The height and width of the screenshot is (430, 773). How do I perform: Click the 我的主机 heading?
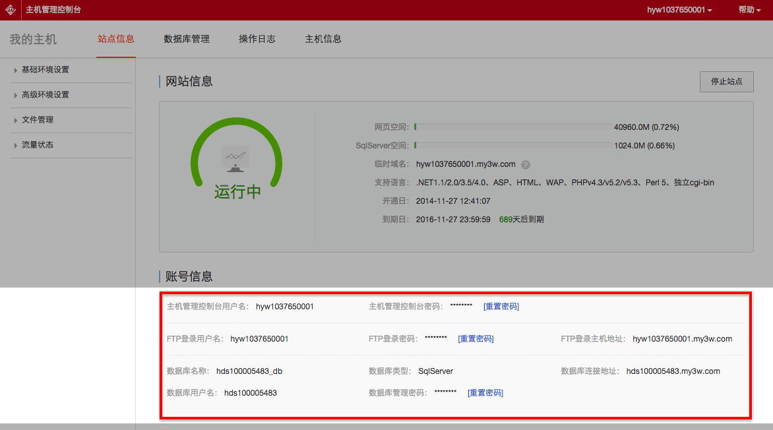tap(33, 40)
